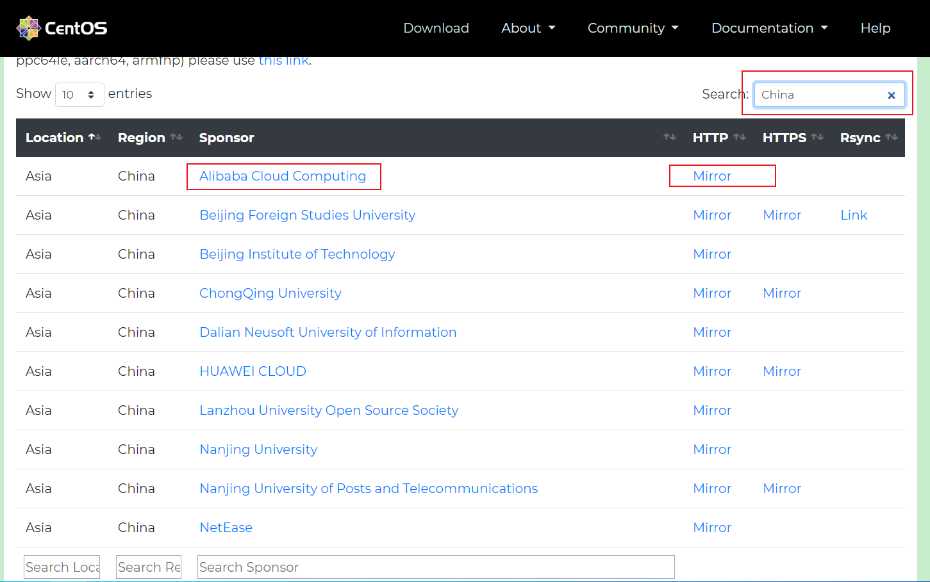Click the Search Region filter field
The image size is (930, 582).
[149, 567]
